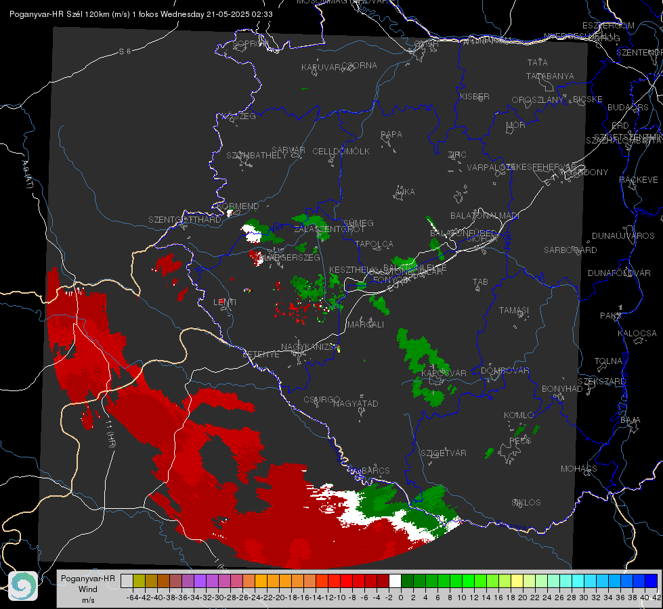Select the NAGYATÁD label
The width and height of the screenshot is (663, 609).
pyautogui.click(x=356, y=403)
